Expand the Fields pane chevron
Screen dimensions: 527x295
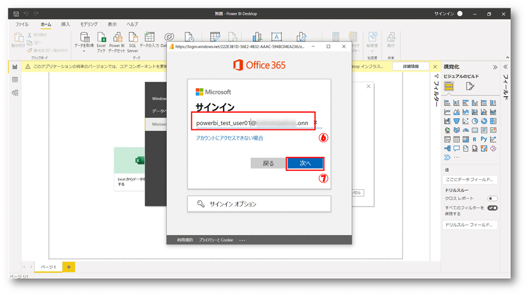point(506,67)
